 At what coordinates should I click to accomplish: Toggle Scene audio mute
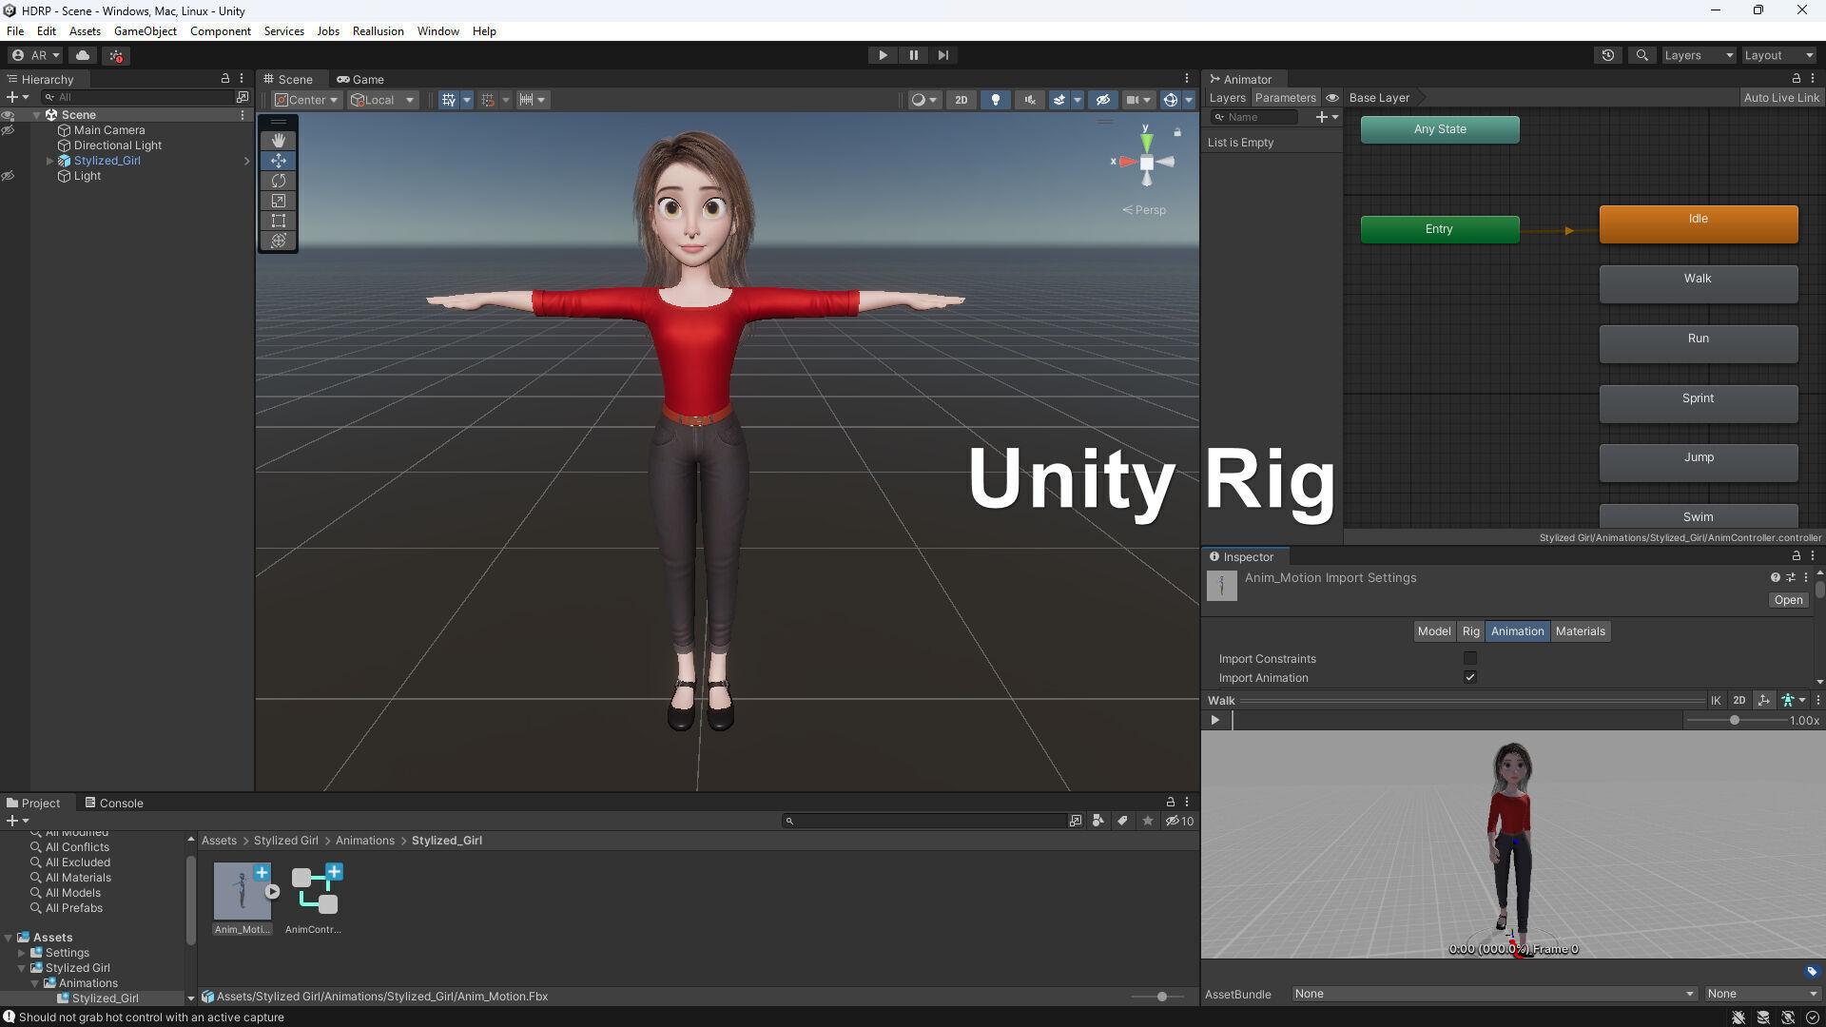1029,100
